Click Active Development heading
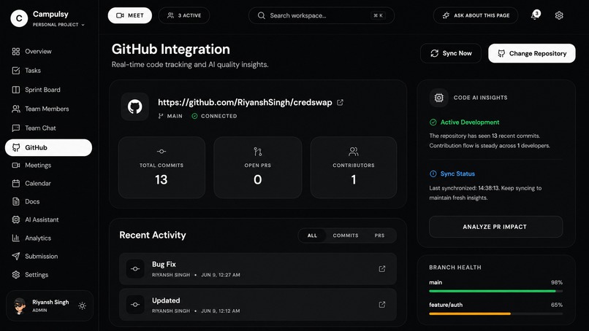The image size is (589, 331). coord(470,122)
